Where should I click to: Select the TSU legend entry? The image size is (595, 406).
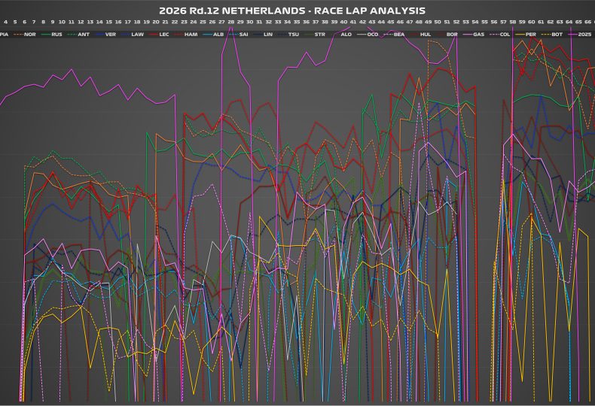[288, 35]
